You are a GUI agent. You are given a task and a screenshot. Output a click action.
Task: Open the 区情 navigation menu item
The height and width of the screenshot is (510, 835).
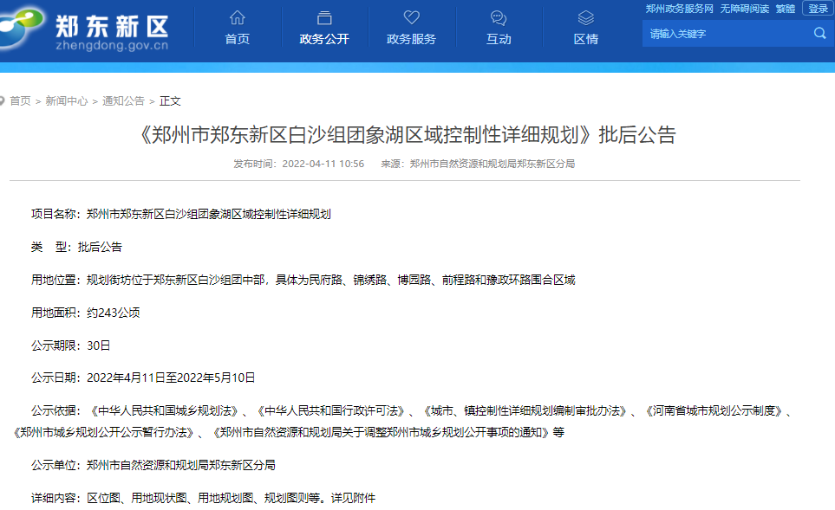(586, 39)
